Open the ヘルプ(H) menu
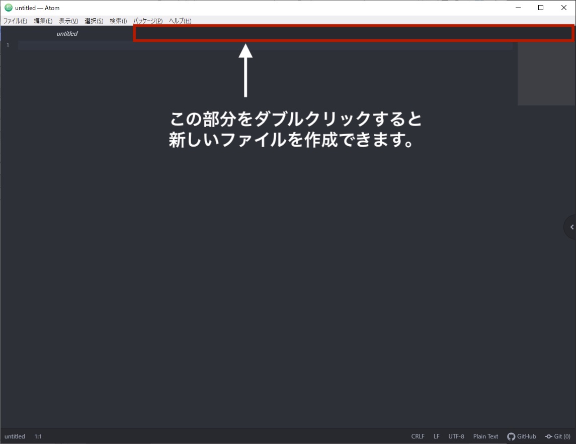 pos(180,21)
